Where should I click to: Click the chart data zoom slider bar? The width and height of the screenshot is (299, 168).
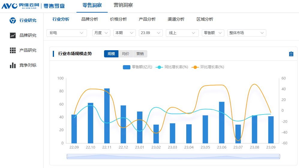[173, 156]
